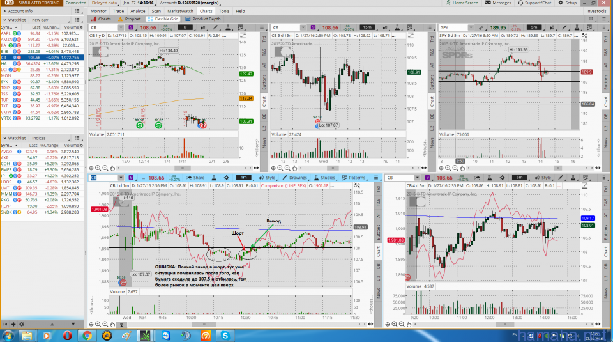The image size is (613, 342).
Task: Open the Opera browser from the taskbar
Action: pyautogui.click(x=67, y=336)
